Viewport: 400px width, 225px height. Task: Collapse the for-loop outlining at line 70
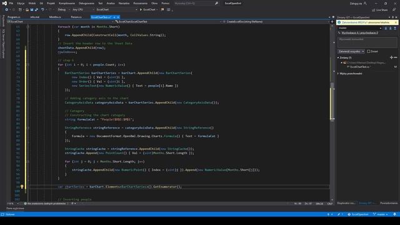[x=28, y=65]
